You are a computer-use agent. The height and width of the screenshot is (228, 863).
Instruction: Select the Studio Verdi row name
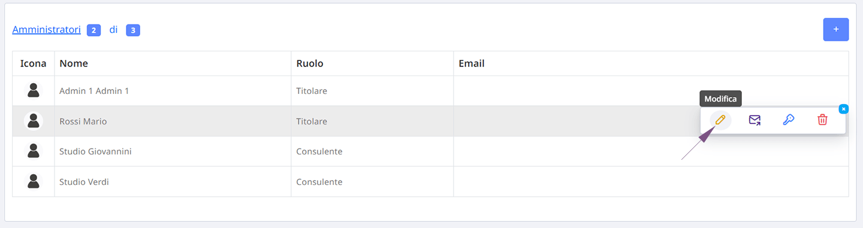point(84,182)
